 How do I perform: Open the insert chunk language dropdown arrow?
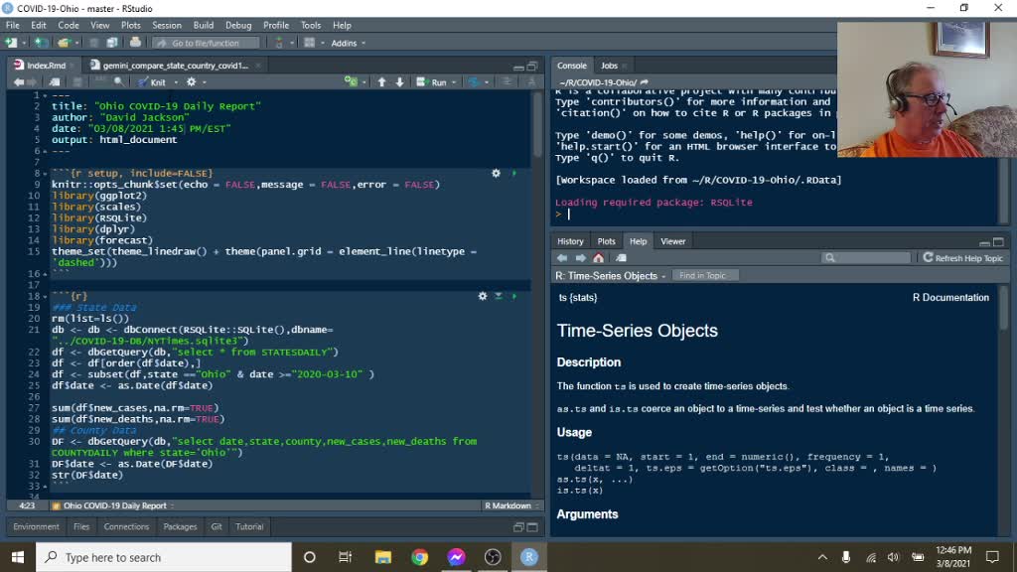[x=363, y=82]
